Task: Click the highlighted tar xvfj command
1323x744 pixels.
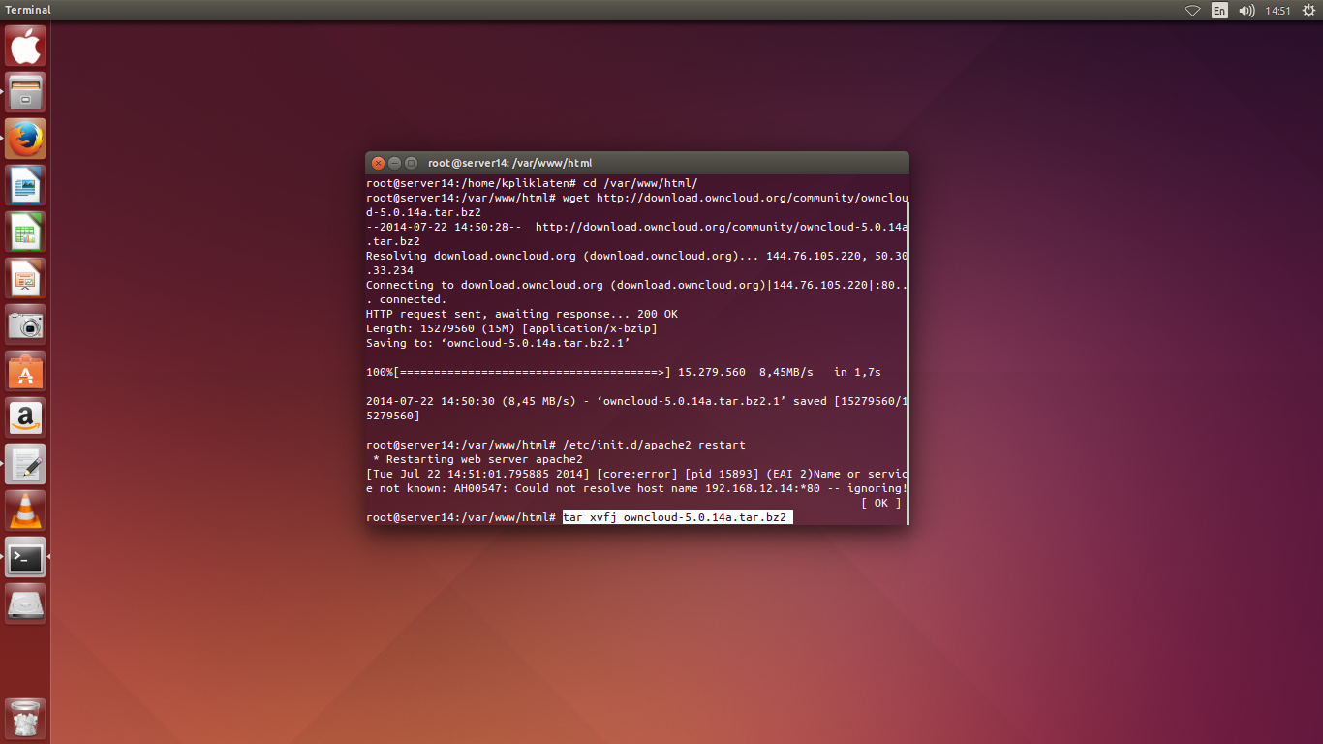Action: (678, 518)
